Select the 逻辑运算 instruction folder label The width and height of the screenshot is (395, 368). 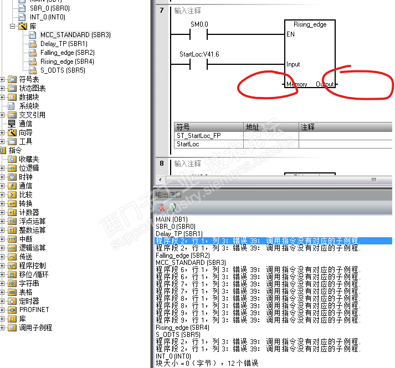click(x=32, y=248)
